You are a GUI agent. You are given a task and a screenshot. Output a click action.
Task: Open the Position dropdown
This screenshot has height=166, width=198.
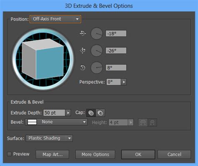tap(55, 19)
